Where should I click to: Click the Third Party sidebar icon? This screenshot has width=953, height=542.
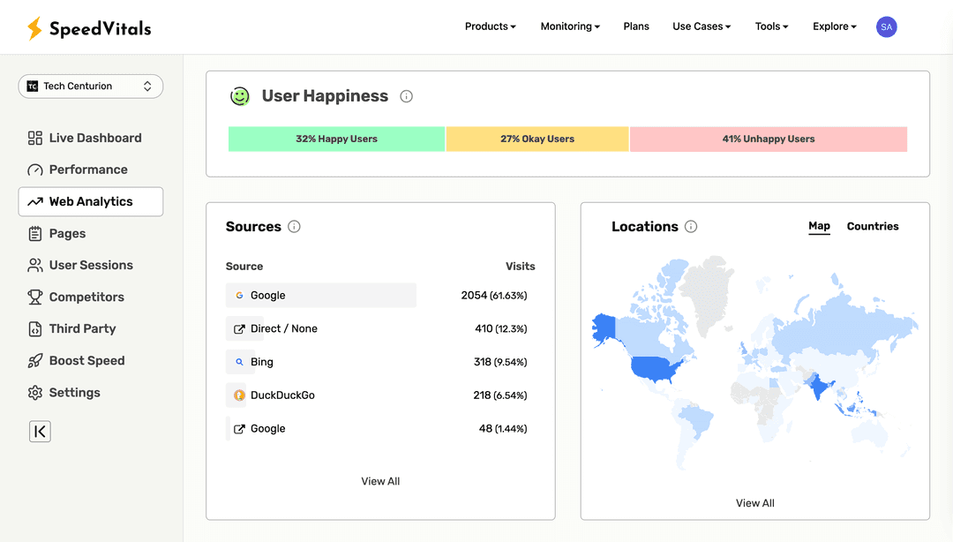pyautogui.click(x=34, y=328)
